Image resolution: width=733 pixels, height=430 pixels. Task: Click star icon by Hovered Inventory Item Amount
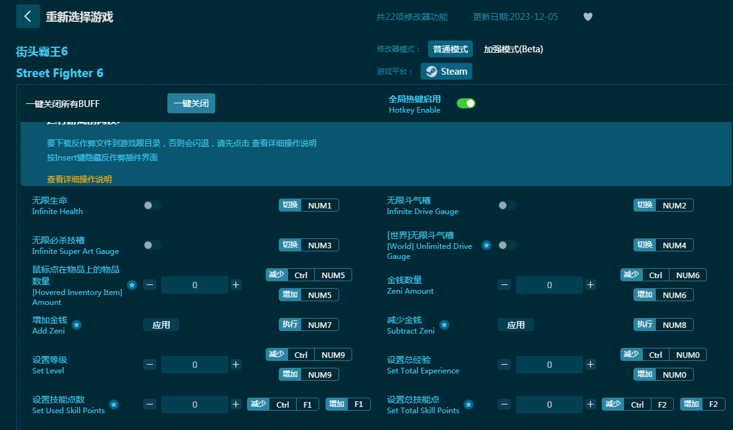(132, 284)
